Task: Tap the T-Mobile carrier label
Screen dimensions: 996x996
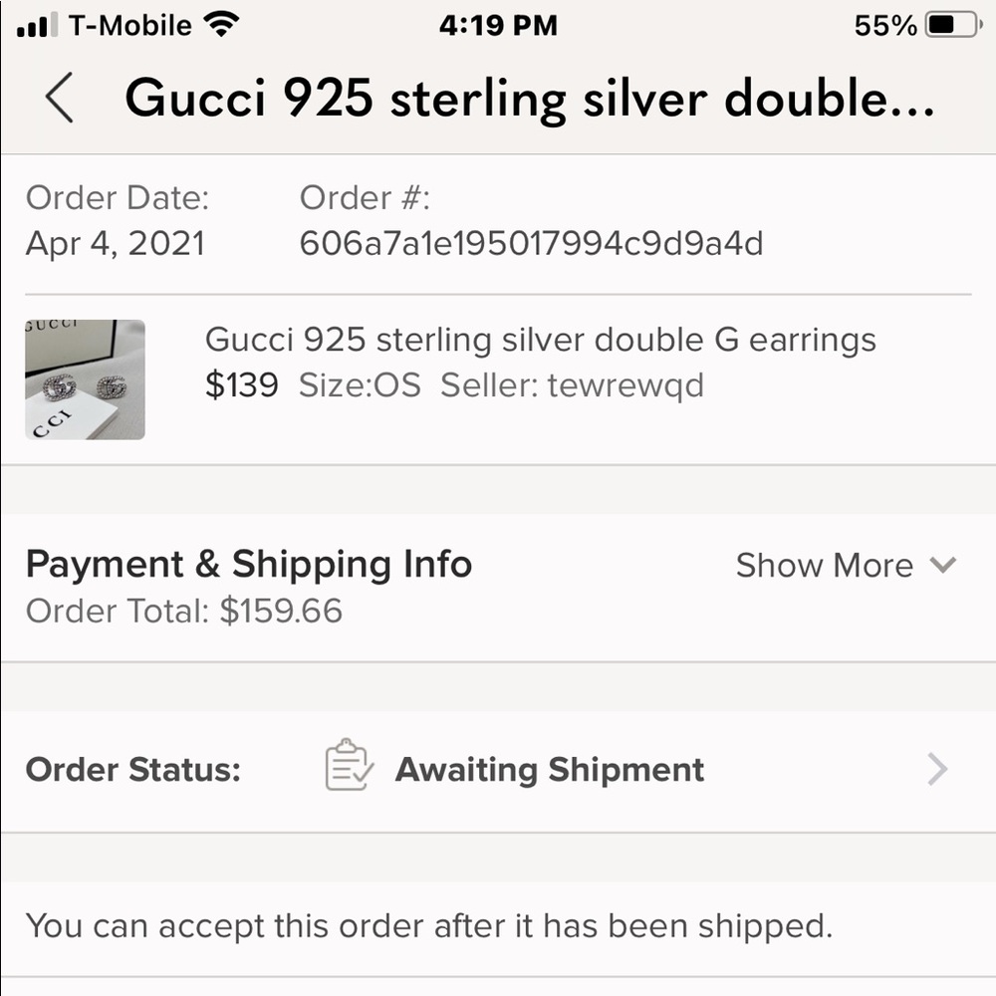Action: tap(129, 25)
